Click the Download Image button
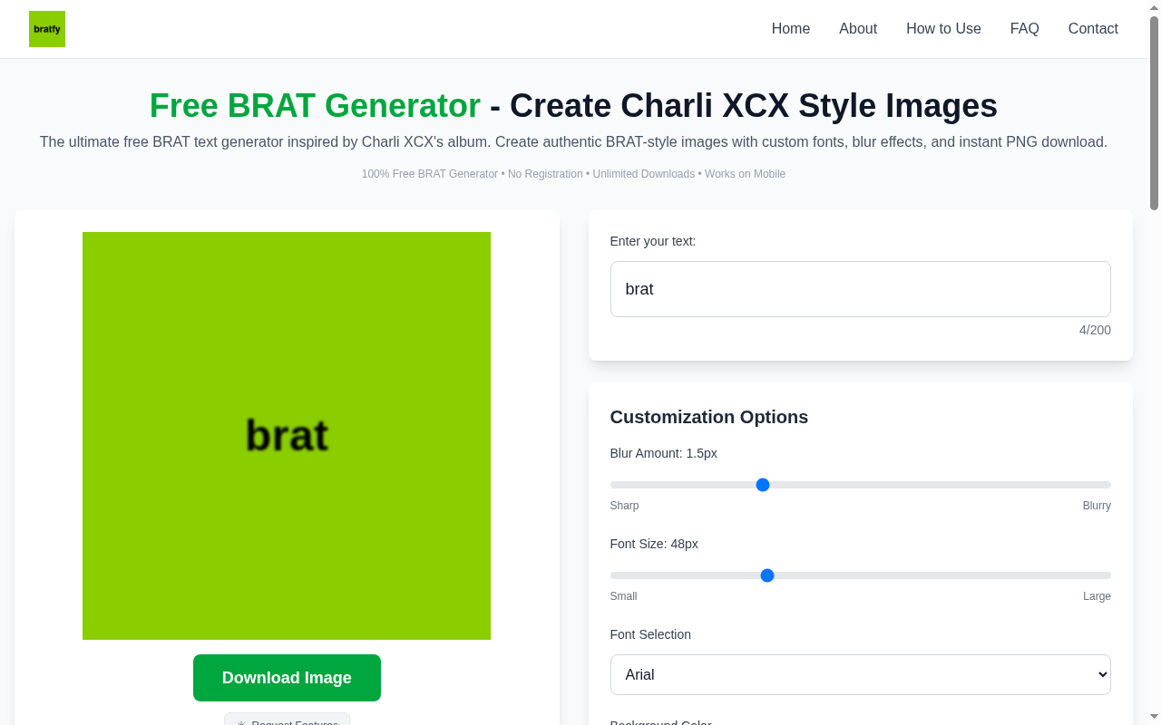This screenshot has height=725, width=1161. [x=287, y=678]
